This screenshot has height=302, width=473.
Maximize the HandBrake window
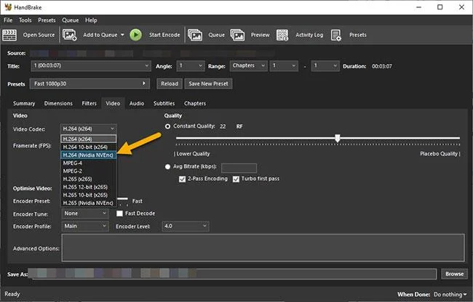point(440,7)
